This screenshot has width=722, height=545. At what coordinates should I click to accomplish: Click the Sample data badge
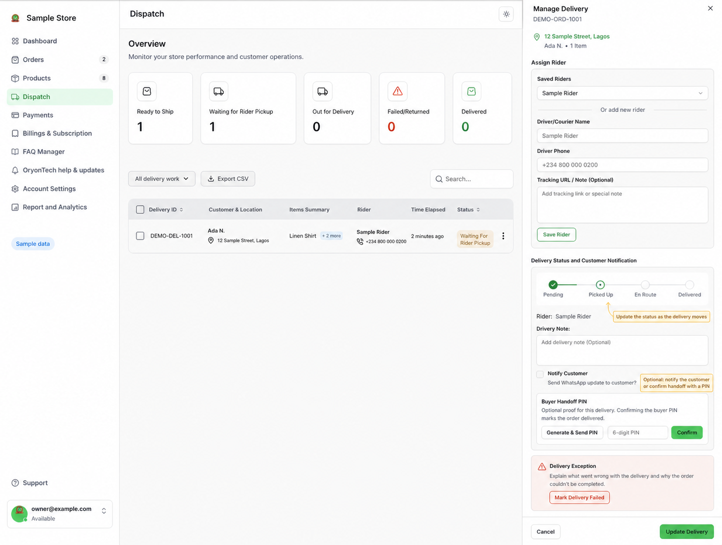pyautogui.click(x=33, y=244)
